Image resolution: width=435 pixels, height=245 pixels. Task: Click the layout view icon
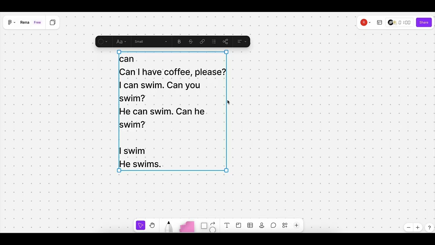coord(380,22)
